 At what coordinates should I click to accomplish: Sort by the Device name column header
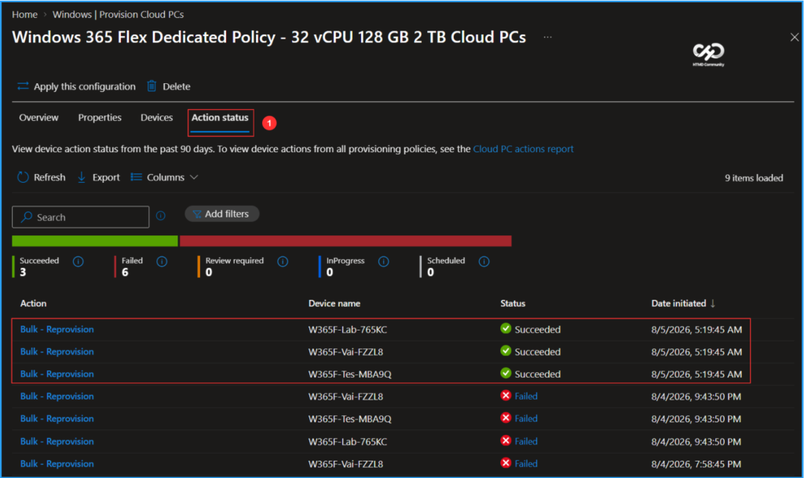334,303
